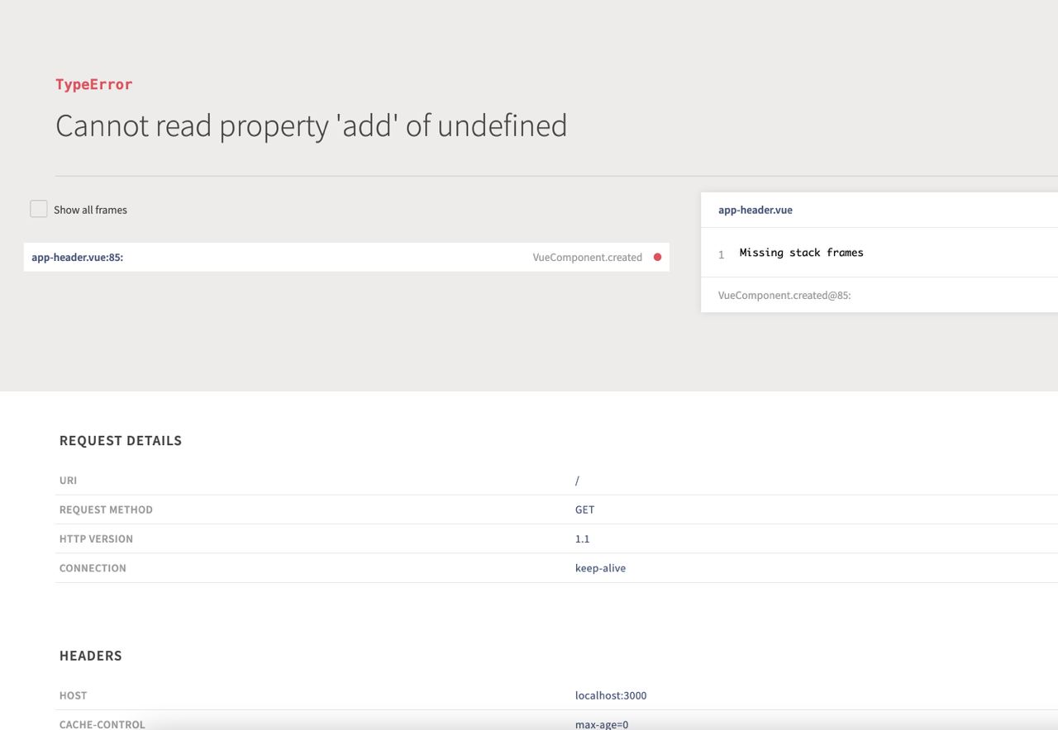Enable the Show all frames checkbox
Screen dimensions: 1058x730
[39, 209]
